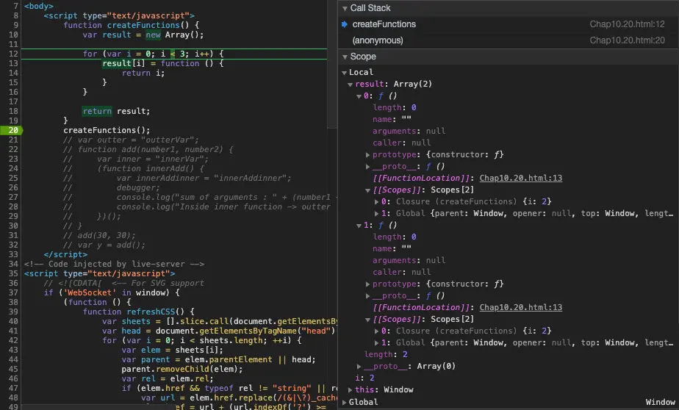Collapse the 1: f () entry
This screenshot has height=410, width=679.
(x=359, y=226)
